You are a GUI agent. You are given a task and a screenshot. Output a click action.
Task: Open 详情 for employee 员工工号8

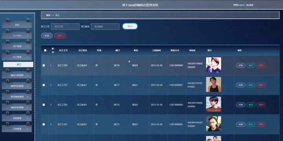pos(241,66)
